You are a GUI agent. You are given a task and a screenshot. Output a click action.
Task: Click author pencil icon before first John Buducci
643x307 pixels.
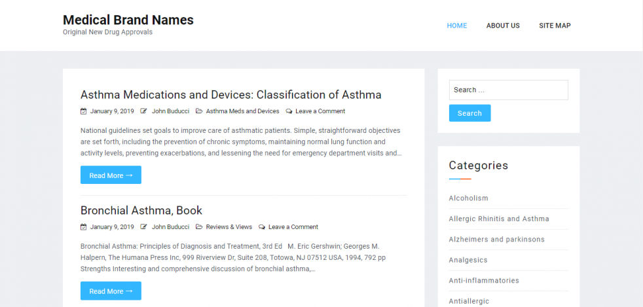143,111
